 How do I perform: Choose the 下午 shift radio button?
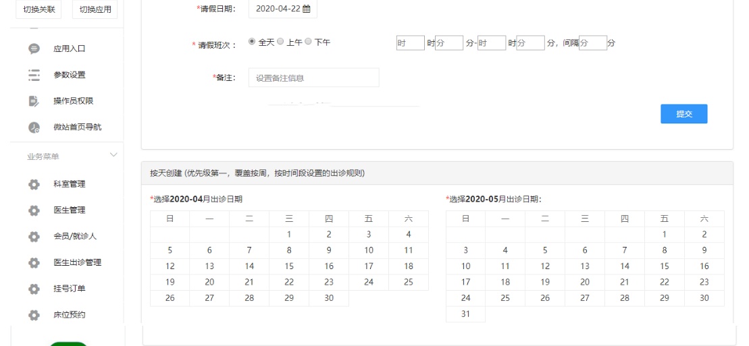pyautogui.click(x=309, y=42)
